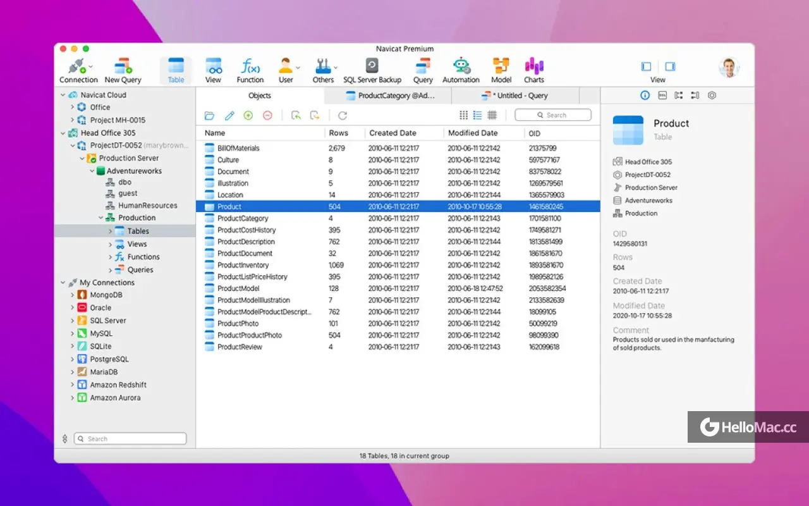Select the ProductReview table row
The width and height of the screenshot is (809, 506).
tap(398, 347)
